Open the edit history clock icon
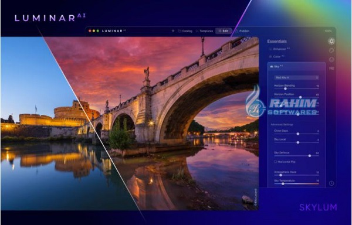Image resolution: width=352 pixels, height=225 pixels. [331, 183]
